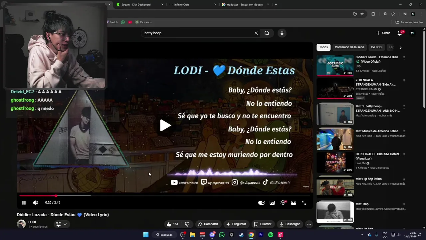The height and width of the screenshot is (240, 426).
Task: Click the Preguntar button
Action: 236,224
